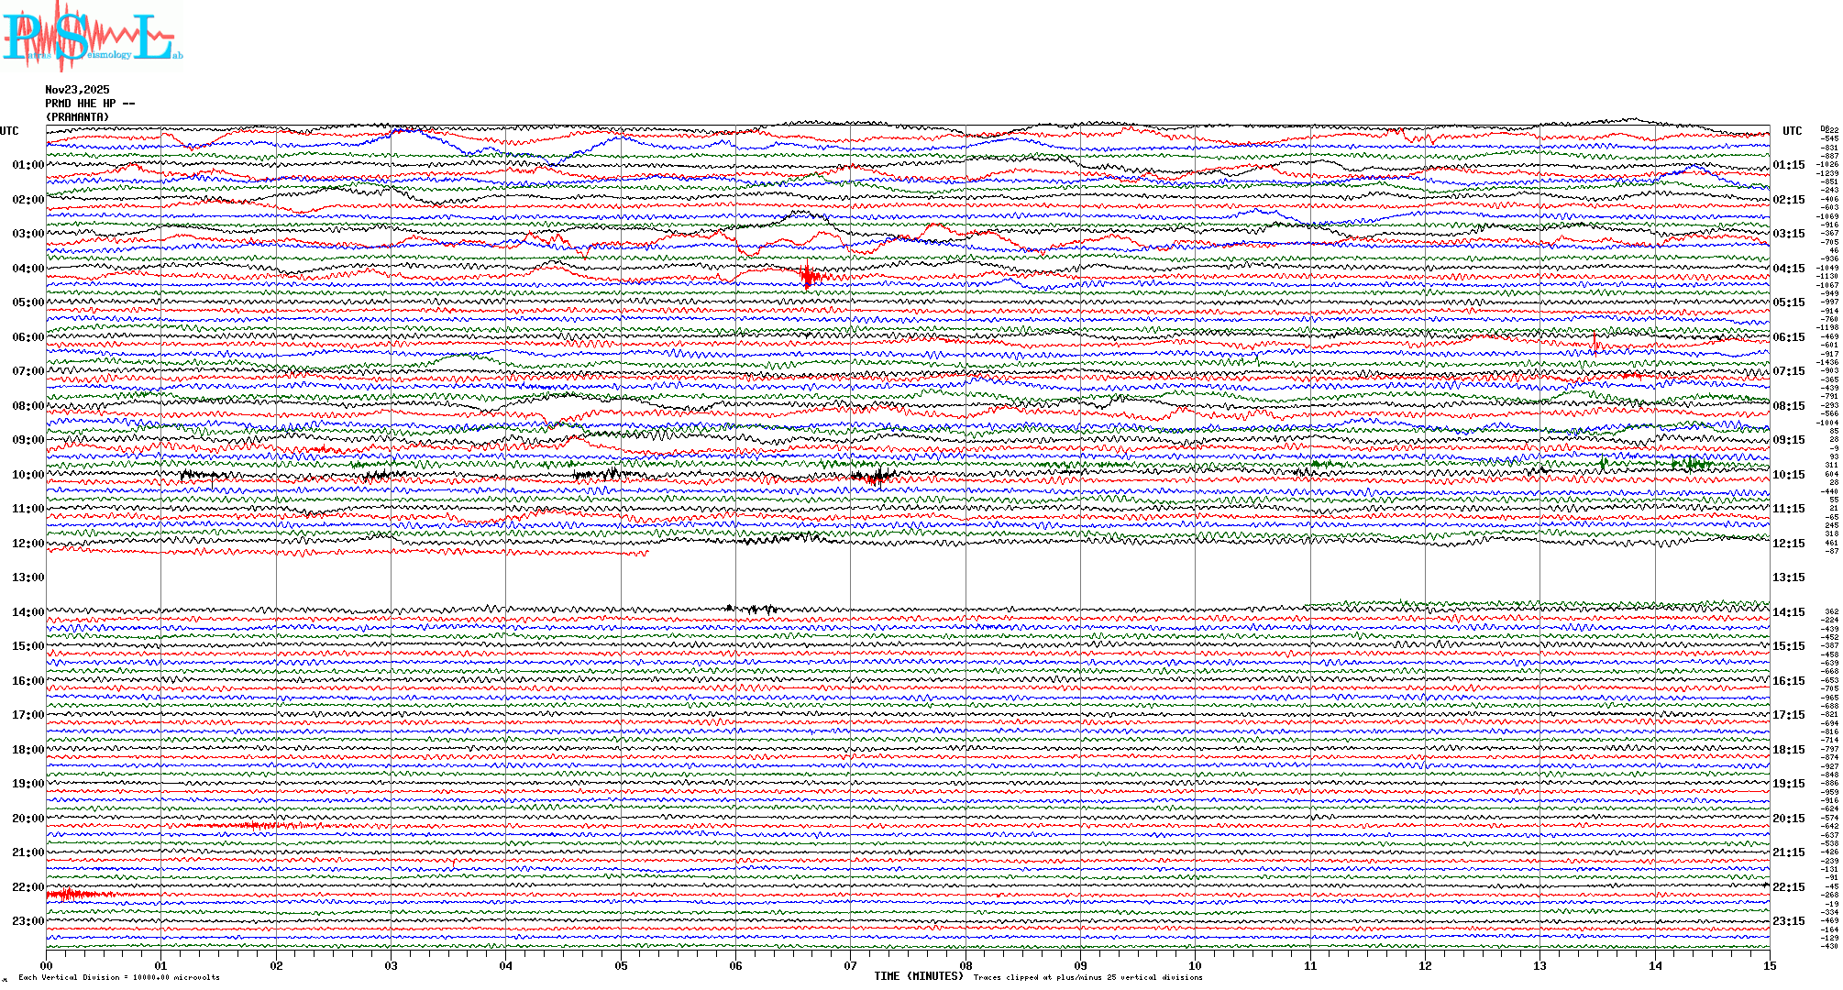
Task: Click the 06:15 label on right side
Action: [1788, 337]
